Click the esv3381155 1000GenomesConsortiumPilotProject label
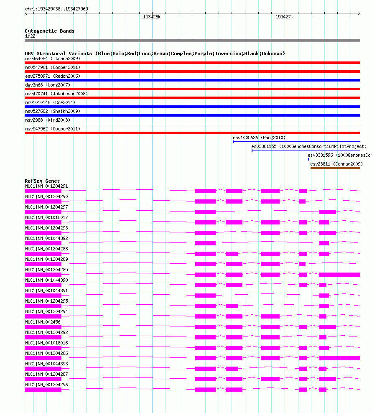 pyautogui.click(x=309, y=146)
